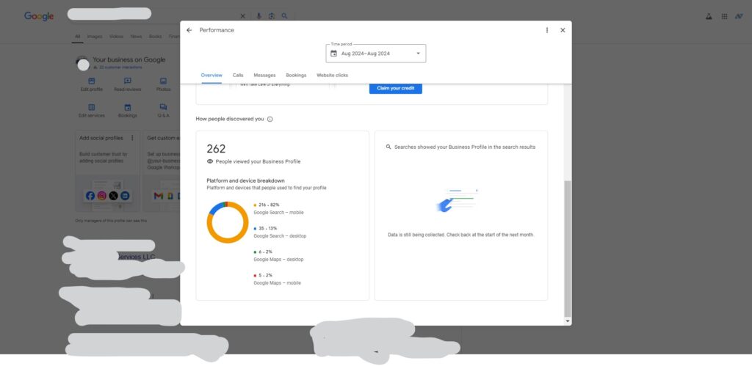
Task: Click the blue Google Search desktop legend dot
Action: [255, 229]
